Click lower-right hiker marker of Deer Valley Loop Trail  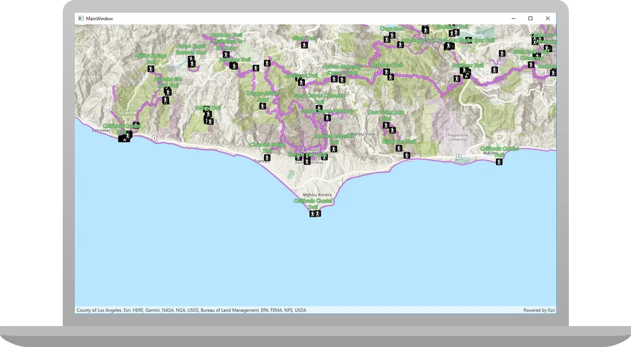pos(393,130)
